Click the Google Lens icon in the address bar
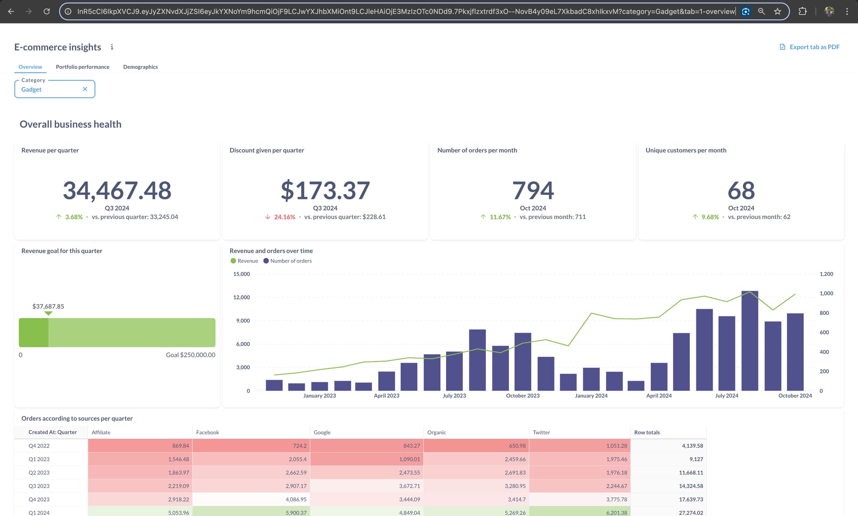Viewport: 858px width, 516px height. [745, 11]
